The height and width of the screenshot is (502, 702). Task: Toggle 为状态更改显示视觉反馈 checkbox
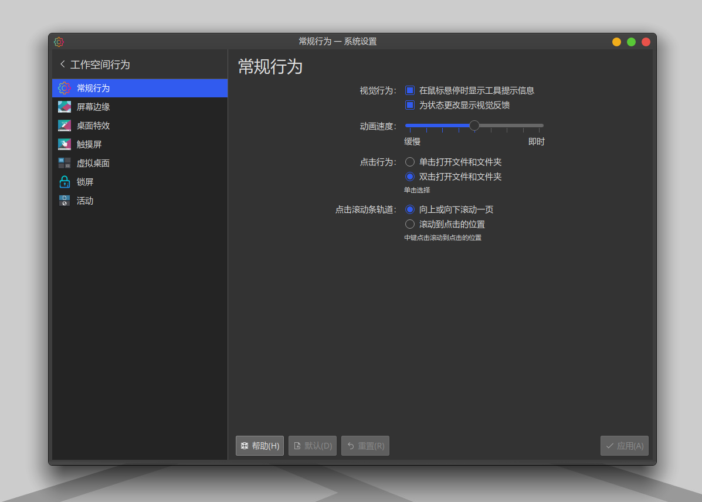coord(410,105)
